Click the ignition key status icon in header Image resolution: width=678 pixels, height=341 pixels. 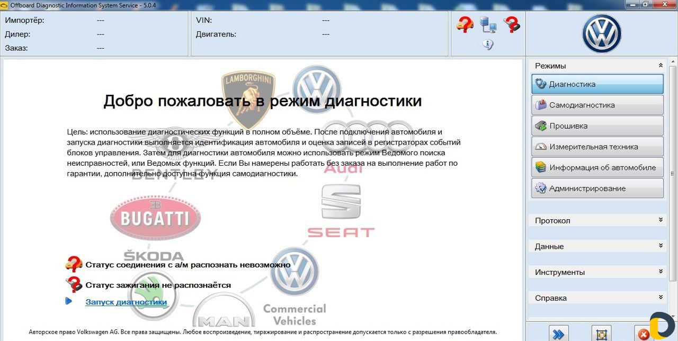click(512, 24)
